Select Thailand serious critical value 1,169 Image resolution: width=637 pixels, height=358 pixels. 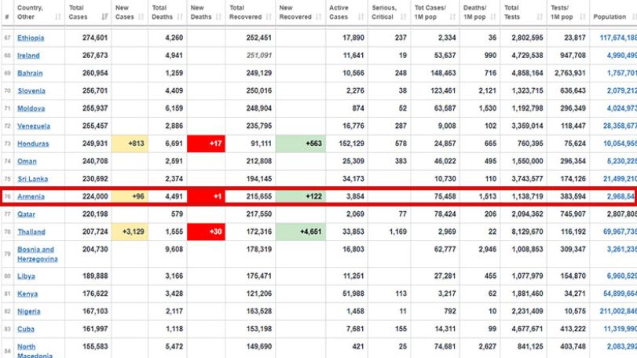point(397,232)
